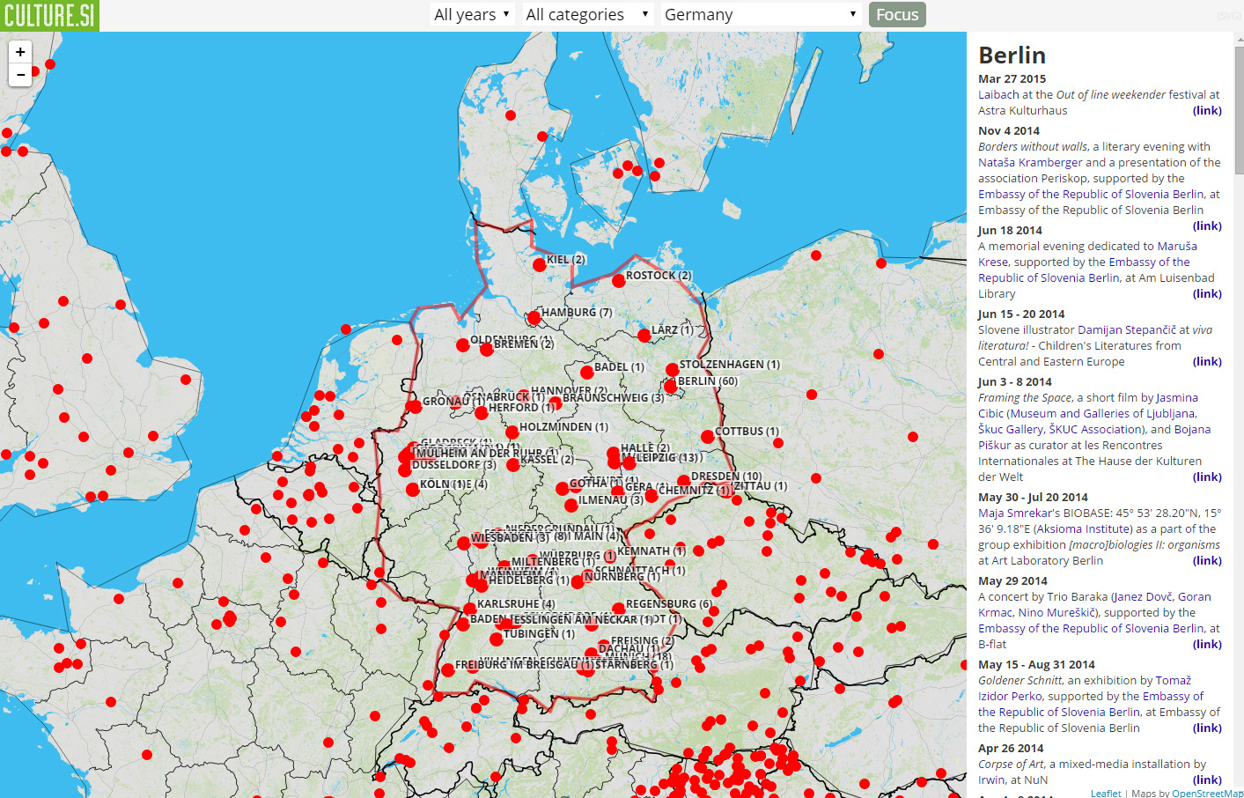This screenshot has width=1244, height=798.
Task: Open the All years dropdown
Action: [x=472, y=15]
